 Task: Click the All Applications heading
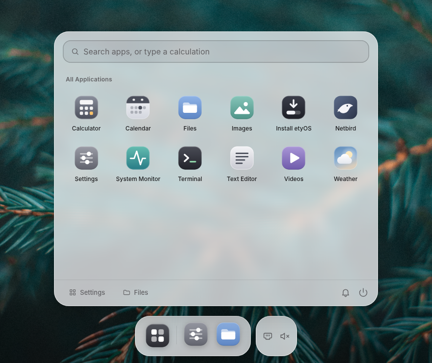(x=89, y=79)
